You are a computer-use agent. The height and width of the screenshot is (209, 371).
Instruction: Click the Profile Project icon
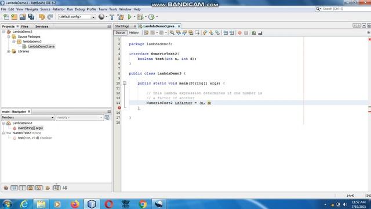click(x=151, y=17)
